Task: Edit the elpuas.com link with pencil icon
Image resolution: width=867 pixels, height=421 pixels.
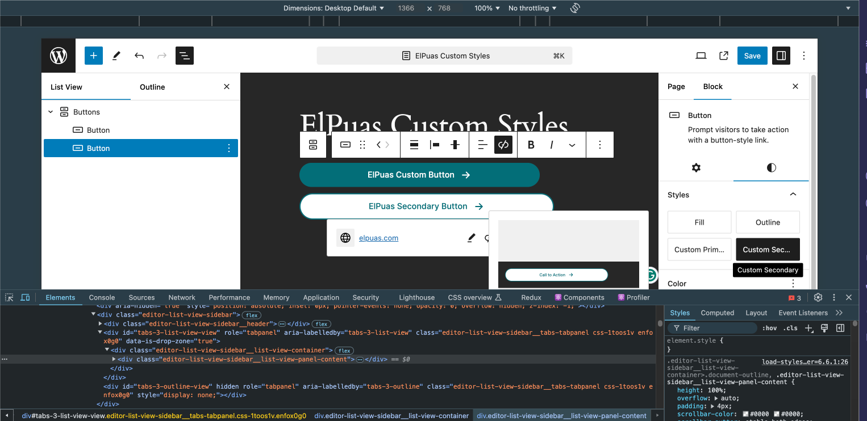Action: (x=471, y=238)
